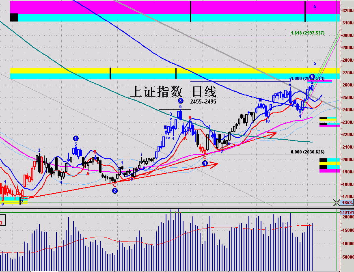Screen dimensions: 354x272
Task: Select the circled wave 5 marker
Action: coord(312,77)
